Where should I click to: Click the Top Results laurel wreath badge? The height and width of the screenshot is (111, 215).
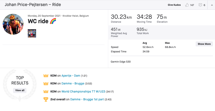tap(20, 83)
